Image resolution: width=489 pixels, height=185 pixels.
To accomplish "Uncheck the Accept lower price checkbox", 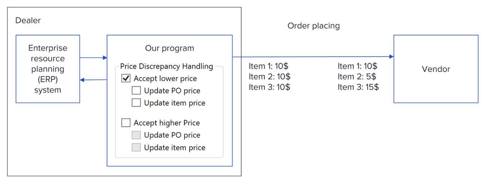I will [x=126, y=78].
